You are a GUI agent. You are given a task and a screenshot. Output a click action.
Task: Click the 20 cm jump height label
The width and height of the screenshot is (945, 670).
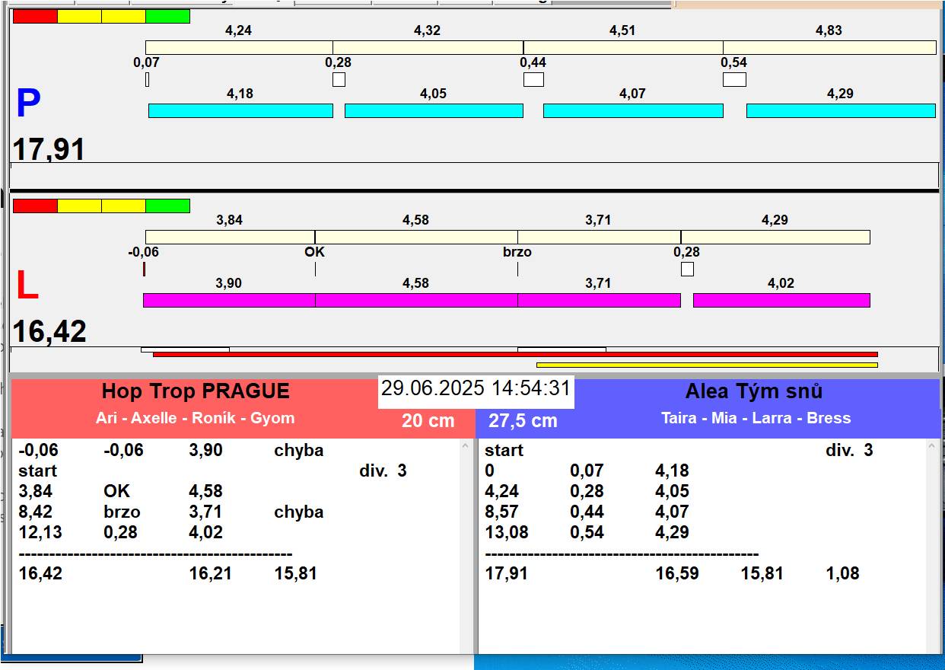click(428, 420)
